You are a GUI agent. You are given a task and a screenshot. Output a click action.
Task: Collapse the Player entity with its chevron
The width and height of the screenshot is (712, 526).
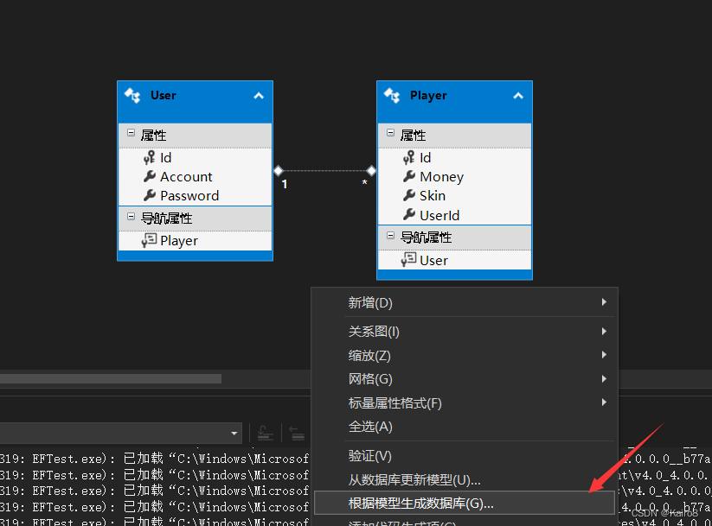[517, 95]
